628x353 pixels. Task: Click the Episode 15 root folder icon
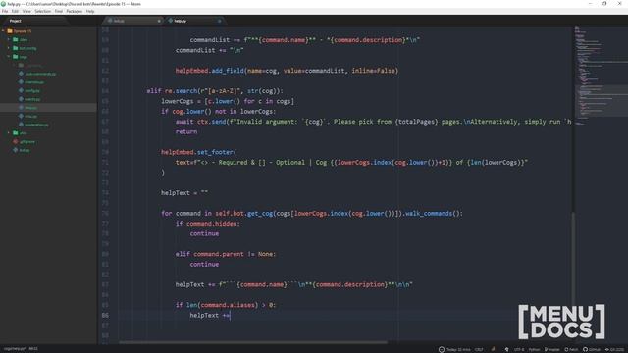coord(10,31)
